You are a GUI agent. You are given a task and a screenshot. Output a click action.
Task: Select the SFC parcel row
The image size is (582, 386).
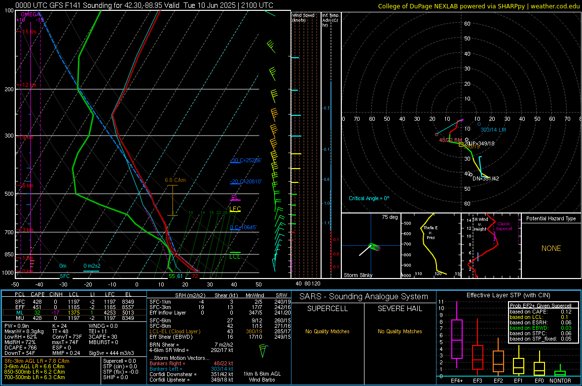click(x=74, y=302)
